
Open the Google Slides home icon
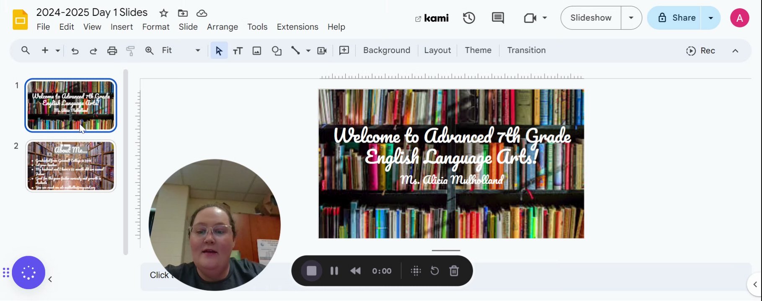coord(20,20)
